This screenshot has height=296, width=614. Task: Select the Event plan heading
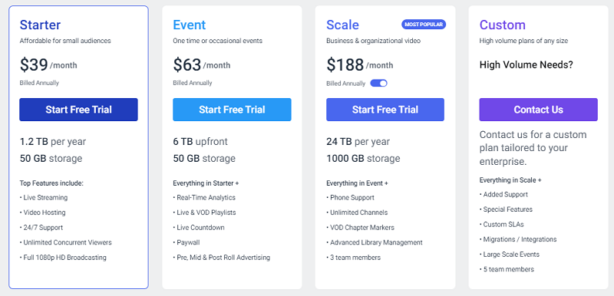click(190, 25)
